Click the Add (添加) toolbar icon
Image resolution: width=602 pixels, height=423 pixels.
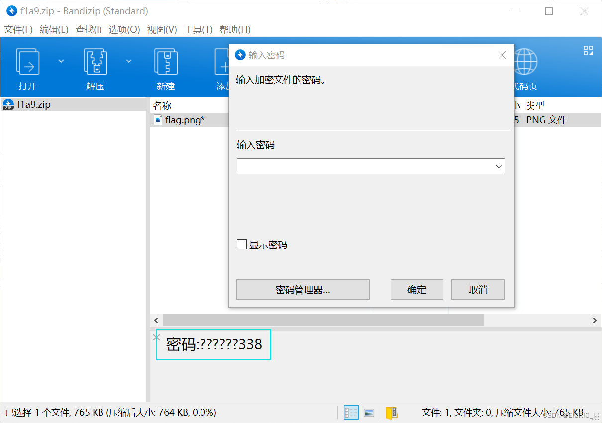tap(222, 62)
